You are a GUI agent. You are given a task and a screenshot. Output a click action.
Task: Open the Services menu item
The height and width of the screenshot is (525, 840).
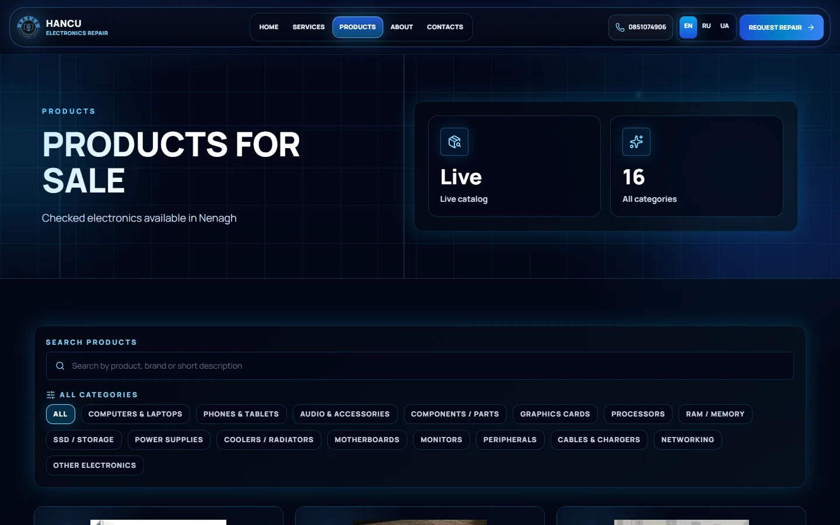pos(309,27)
